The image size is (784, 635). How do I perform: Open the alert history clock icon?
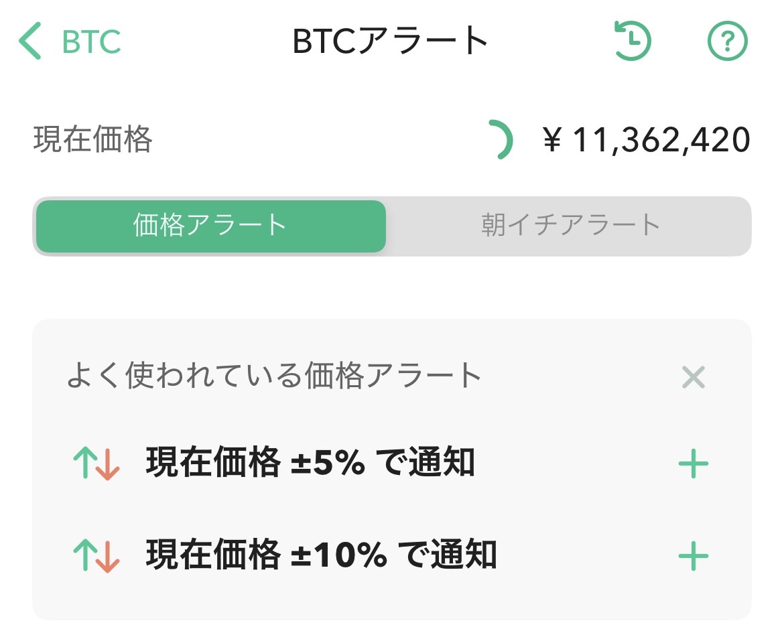633,41
